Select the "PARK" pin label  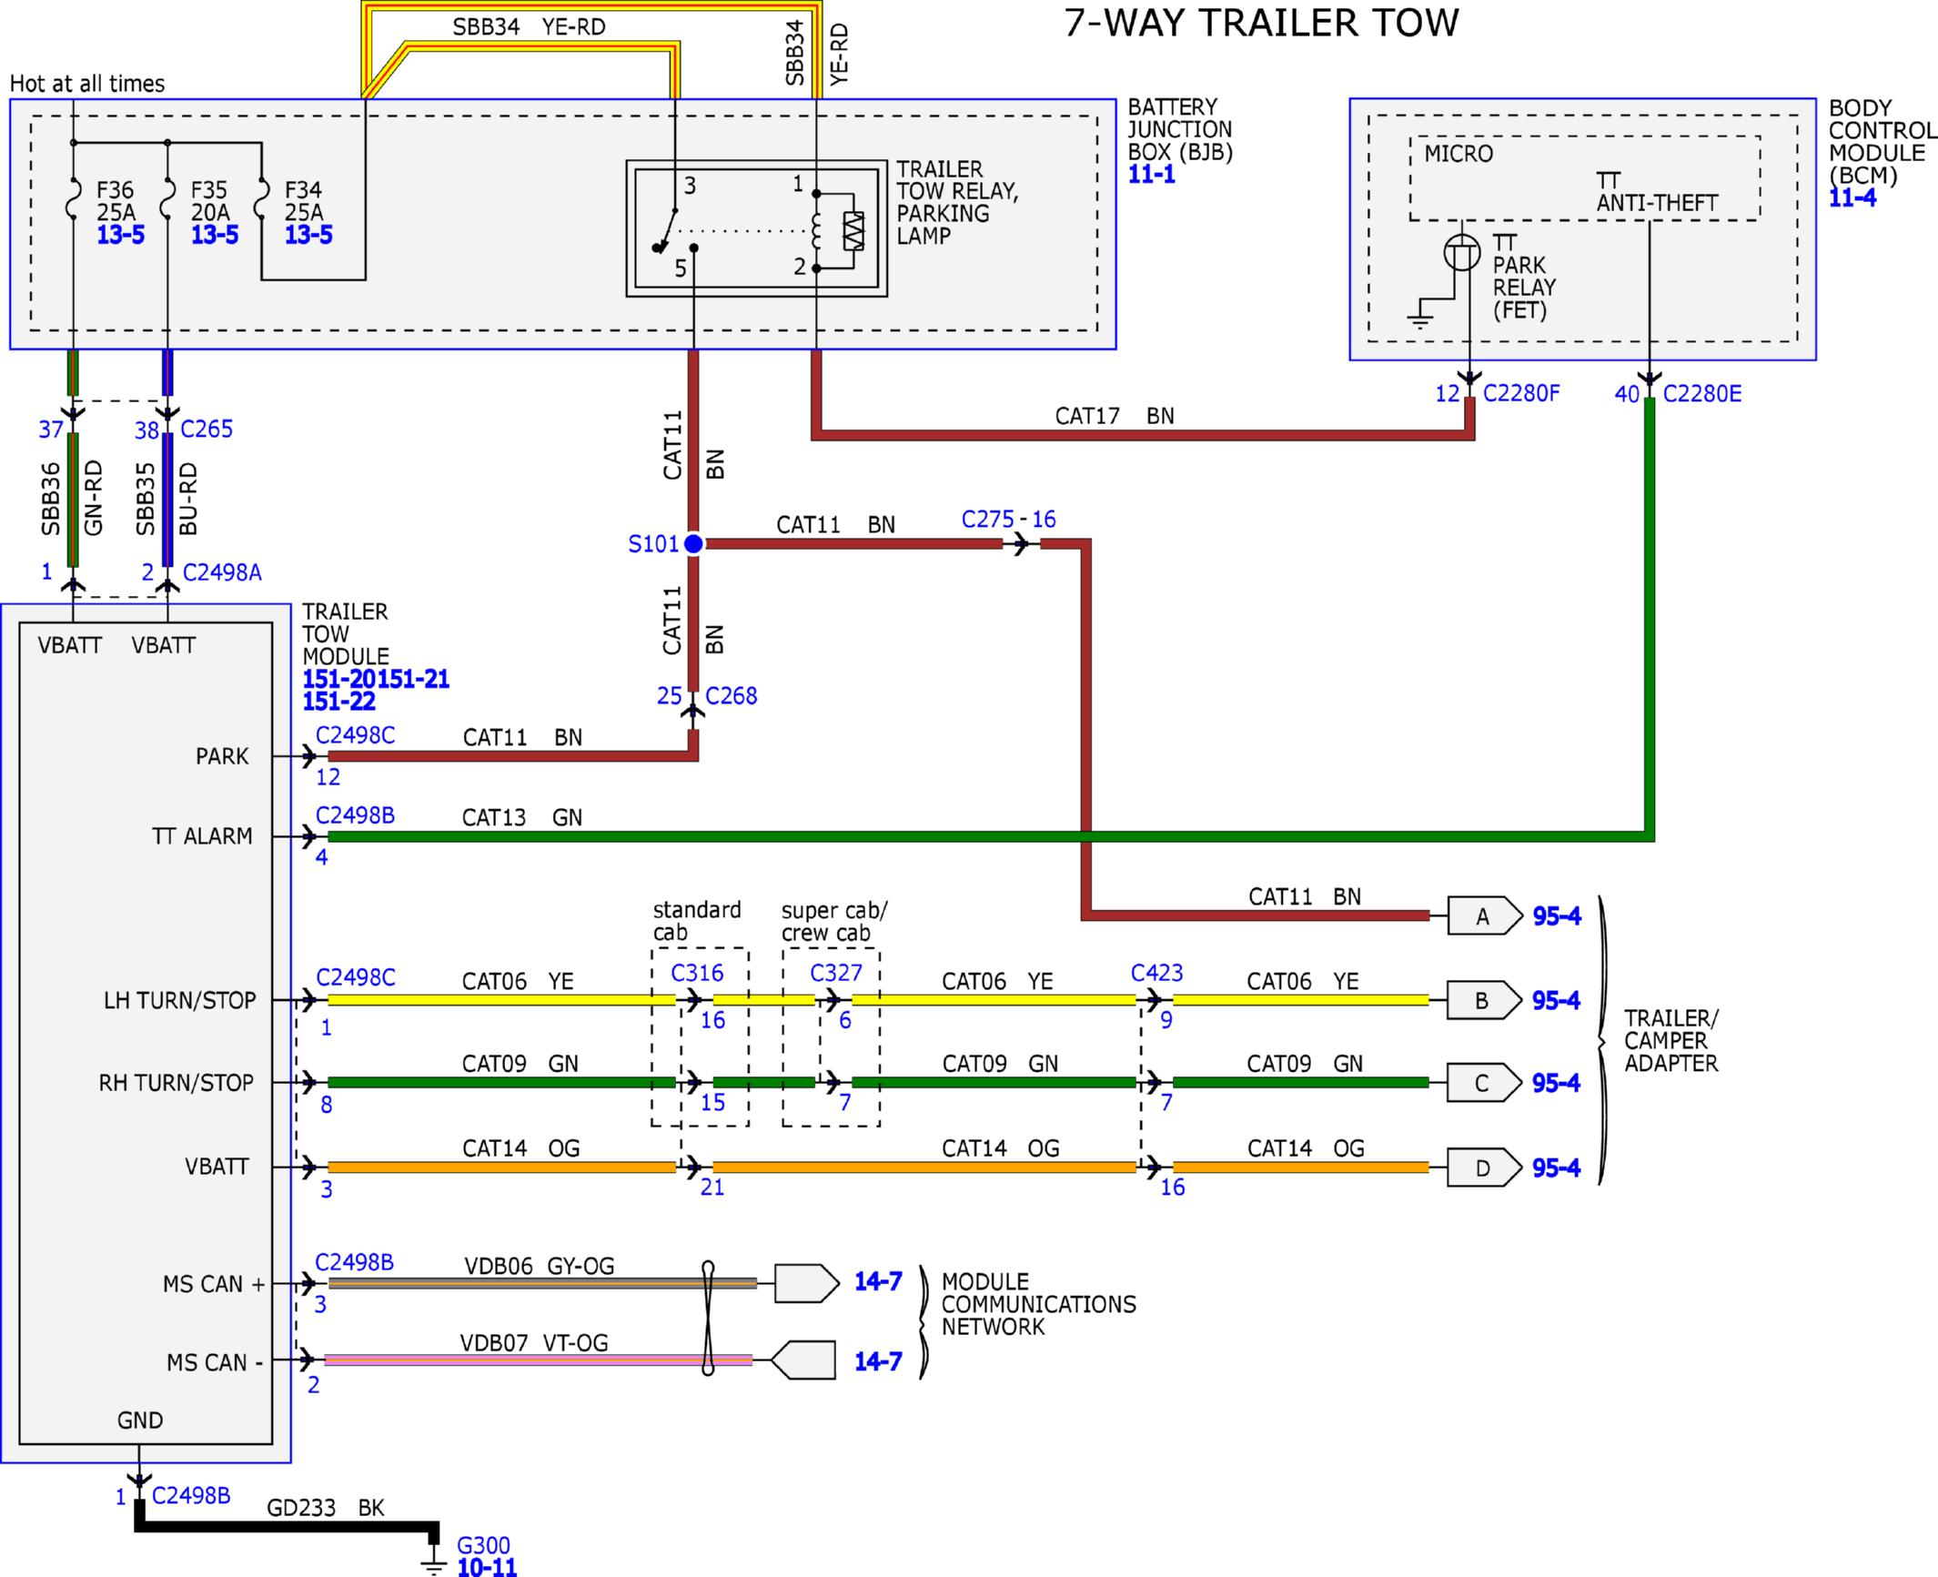(222, 756)
